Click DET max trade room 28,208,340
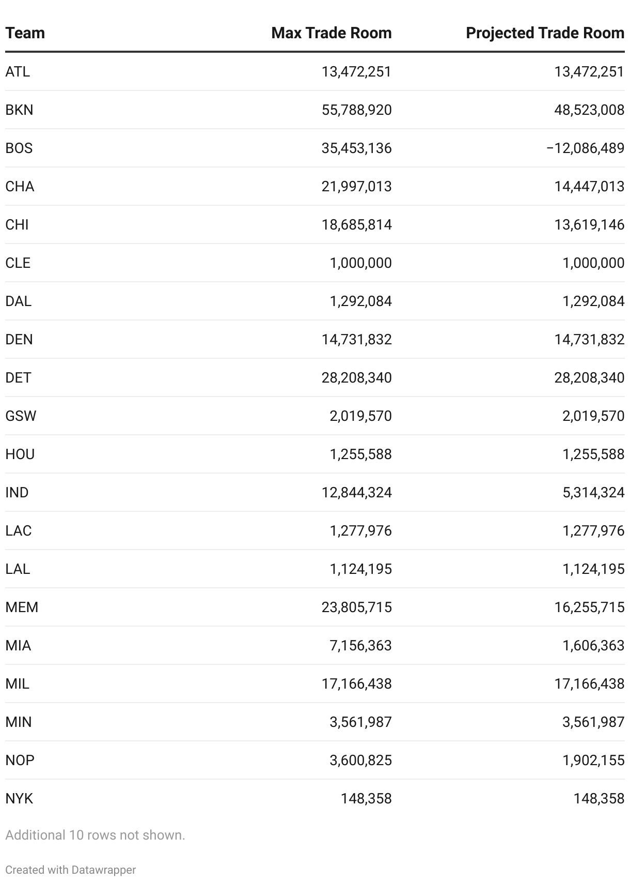The height and width of the screenshot is (882, 630). [356, 377]
